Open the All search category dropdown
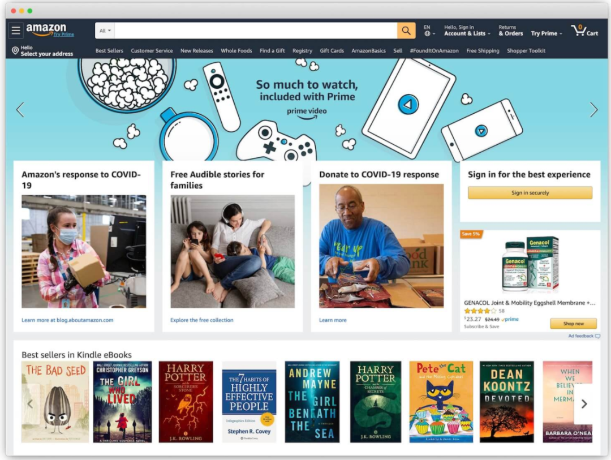The image size is (611, 460). 105,31
